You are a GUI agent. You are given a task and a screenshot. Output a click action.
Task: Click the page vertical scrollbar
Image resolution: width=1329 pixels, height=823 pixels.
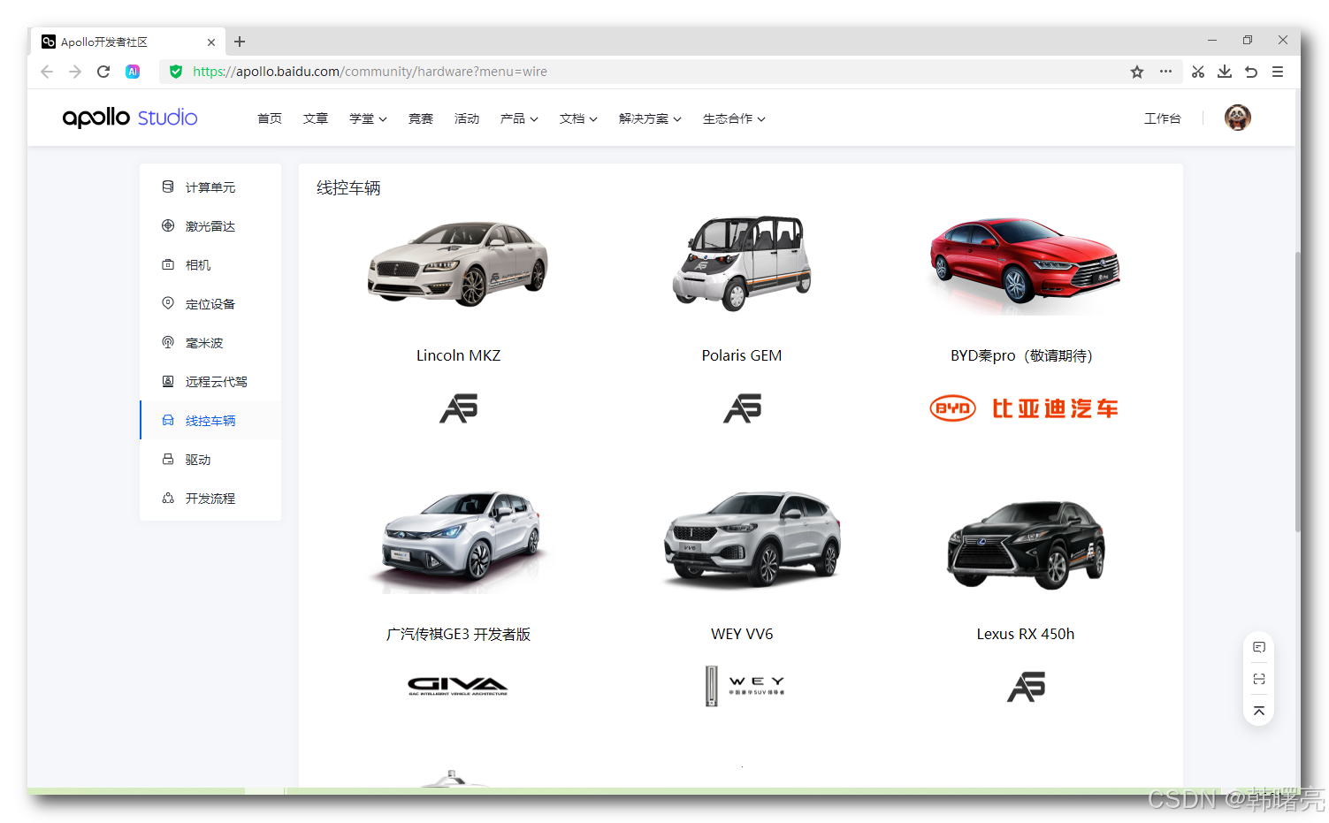pos(1297,392)
